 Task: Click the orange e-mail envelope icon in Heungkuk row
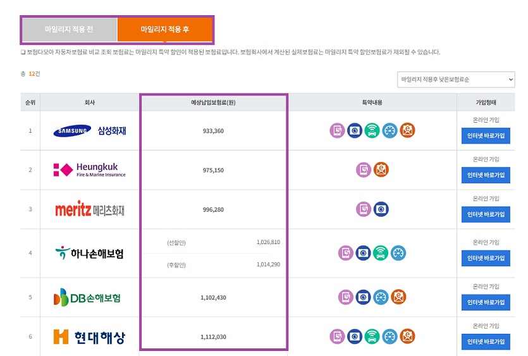(x=381, y=169)
